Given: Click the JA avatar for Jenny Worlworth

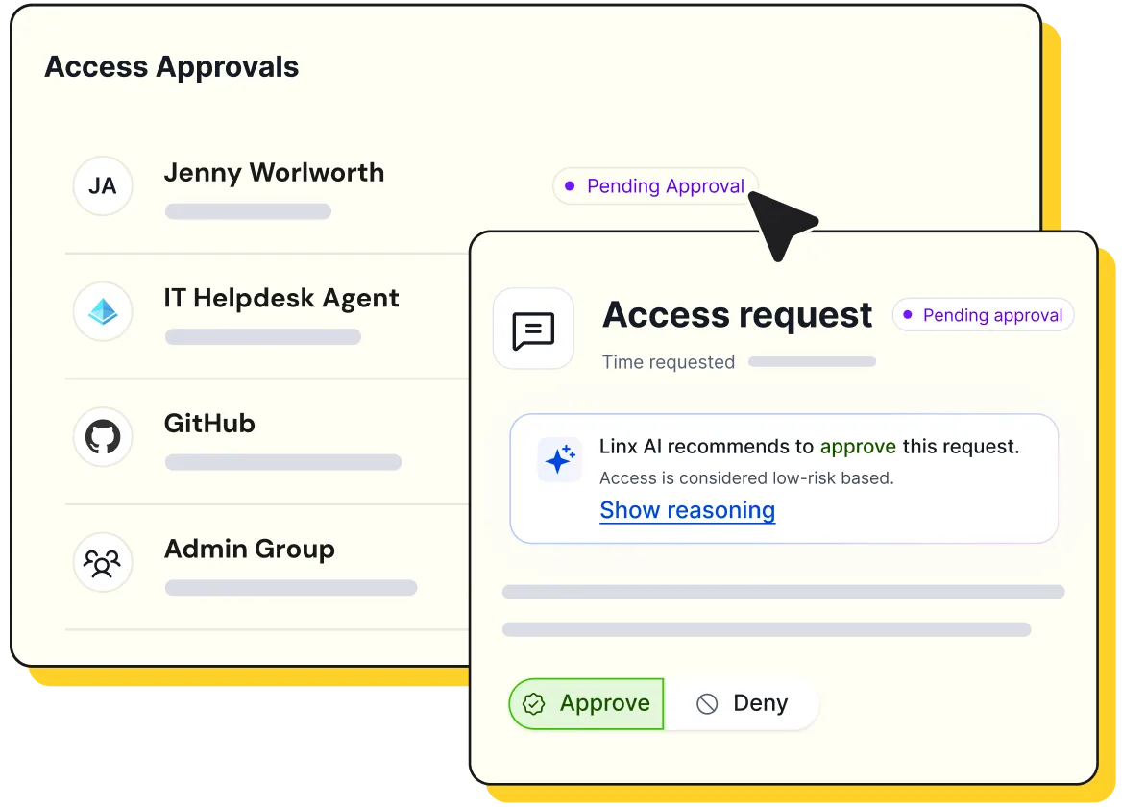Looking at the screenshot, I should [103, 185].
